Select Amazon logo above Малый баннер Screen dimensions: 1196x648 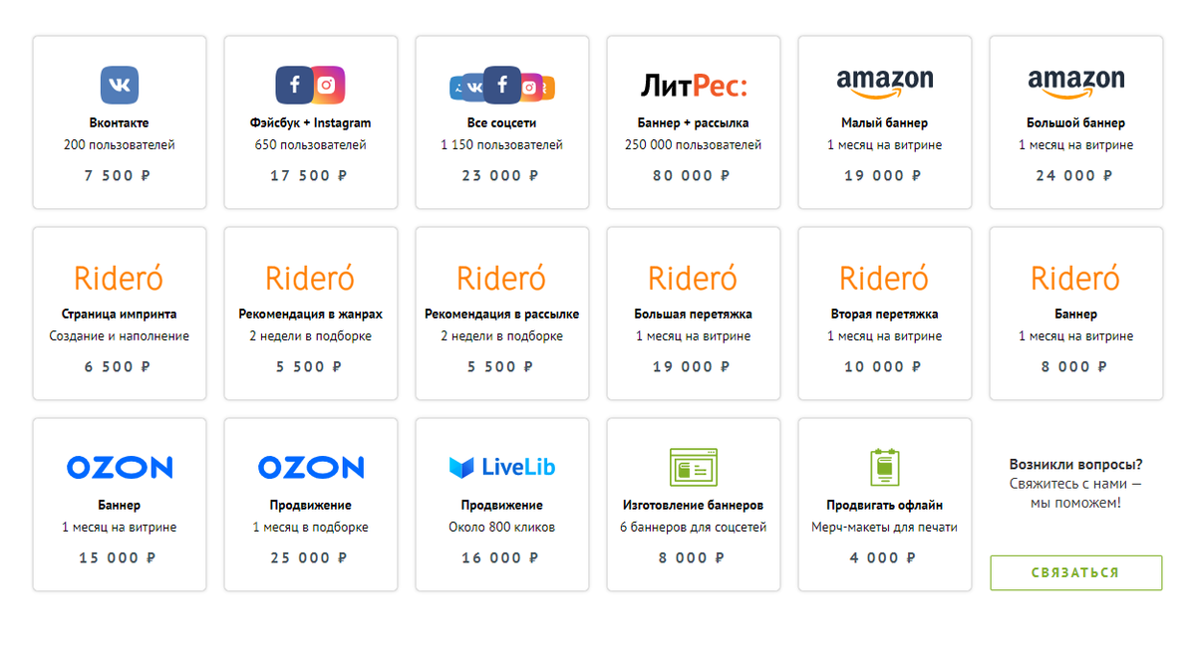(x=884, y=84)
